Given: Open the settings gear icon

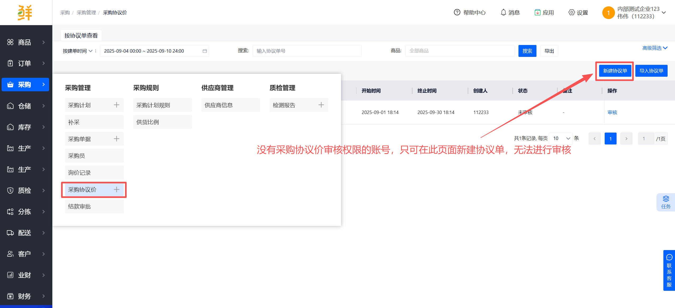Looking at the screenshot, I should [571, 12].
